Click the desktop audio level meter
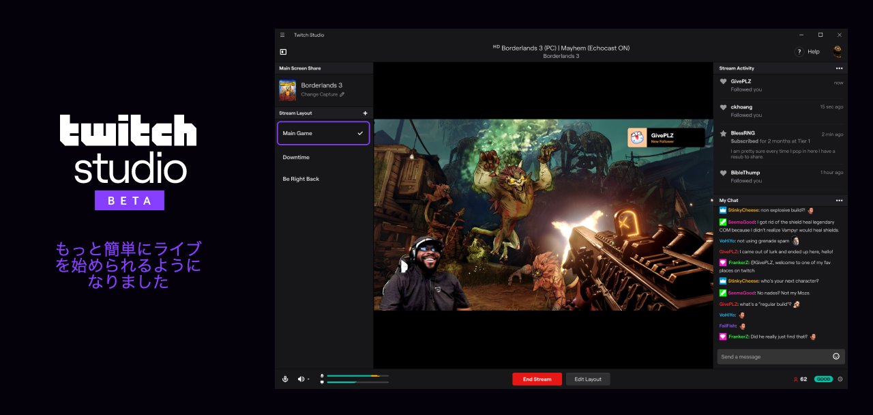Image resolution: width=873 pixels, height=415 pixels. (357, 382)
